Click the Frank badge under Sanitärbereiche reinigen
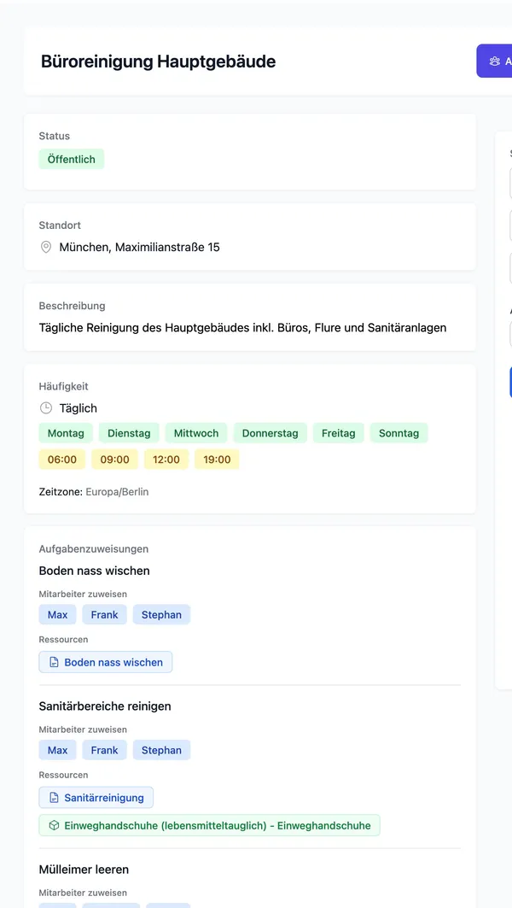 coord(104,750)
